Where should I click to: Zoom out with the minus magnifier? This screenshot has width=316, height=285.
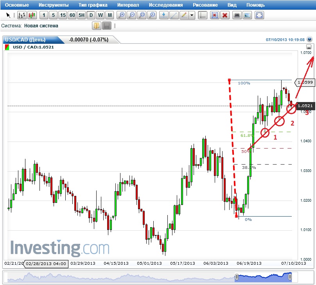point(132,15)
